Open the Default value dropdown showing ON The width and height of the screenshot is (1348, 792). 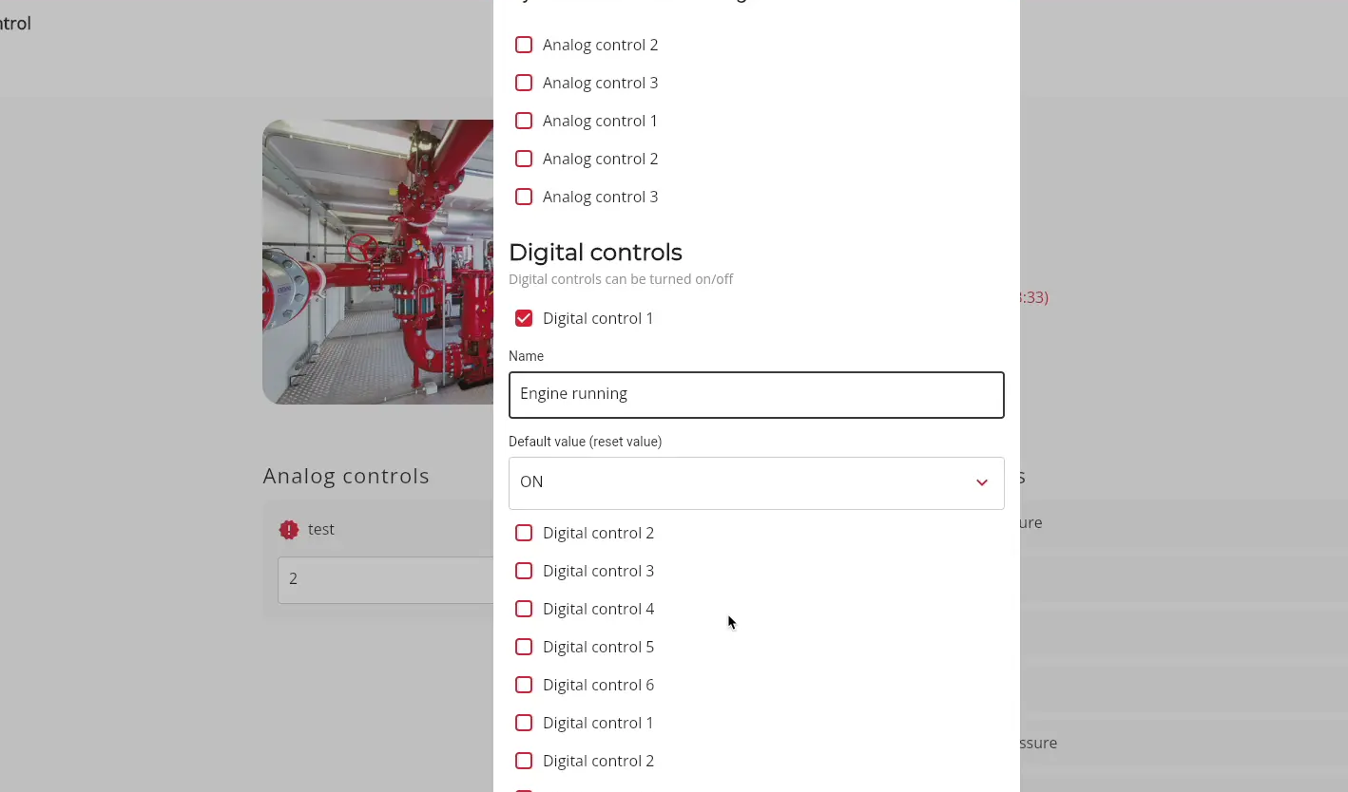(757, 482)
